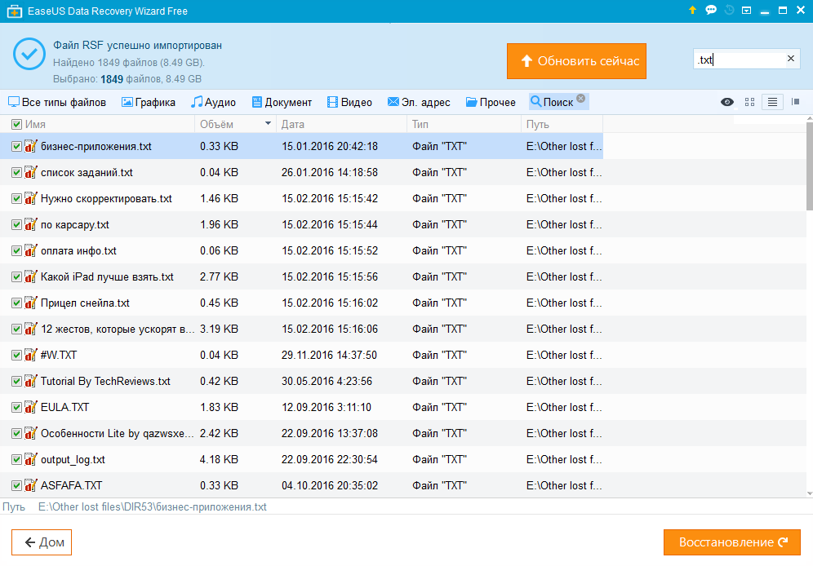The image size is (813, 566).
Task: Click file icon of Особенности Lite file
Action: [30, 433]
